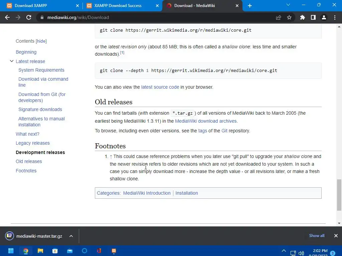Click the page vertical scrollbar thumb
342x256 pixels.
[339, 195]
